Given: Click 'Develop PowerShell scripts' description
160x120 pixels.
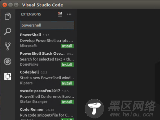Looking at the screenshot, I should [46, 41].
